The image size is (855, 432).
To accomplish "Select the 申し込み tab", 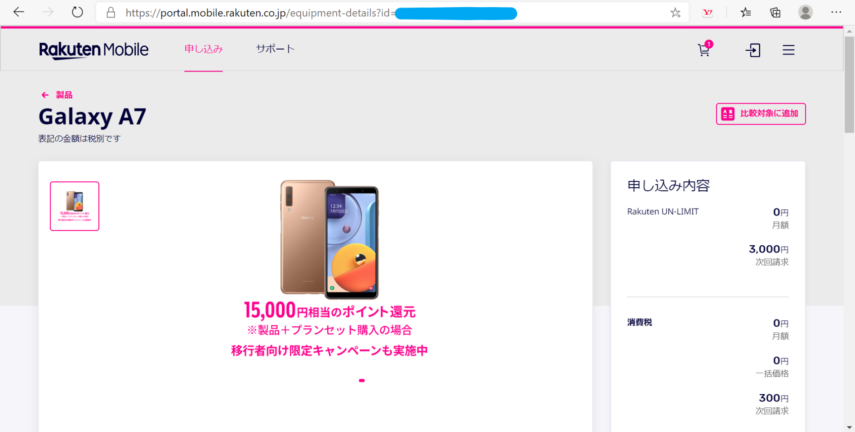I will coord(203,49).
